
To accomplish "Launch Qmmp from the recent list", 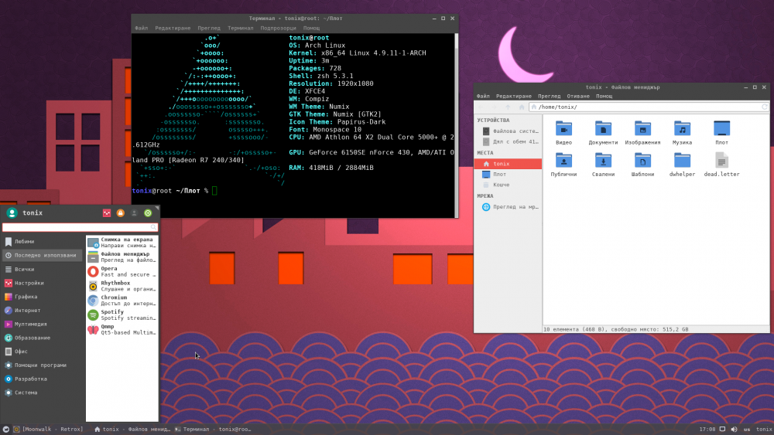I will tap(122, 329).
